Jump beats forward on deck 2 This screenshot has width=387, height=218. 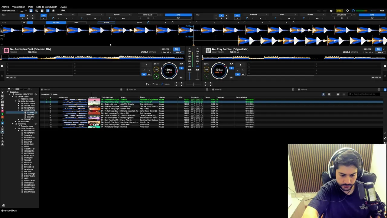point(243,70)
